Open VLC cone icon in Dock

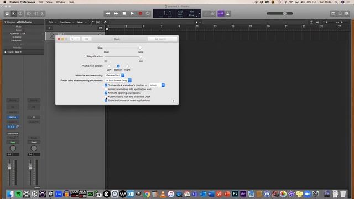pyautogui.click(x=163, y=194)
